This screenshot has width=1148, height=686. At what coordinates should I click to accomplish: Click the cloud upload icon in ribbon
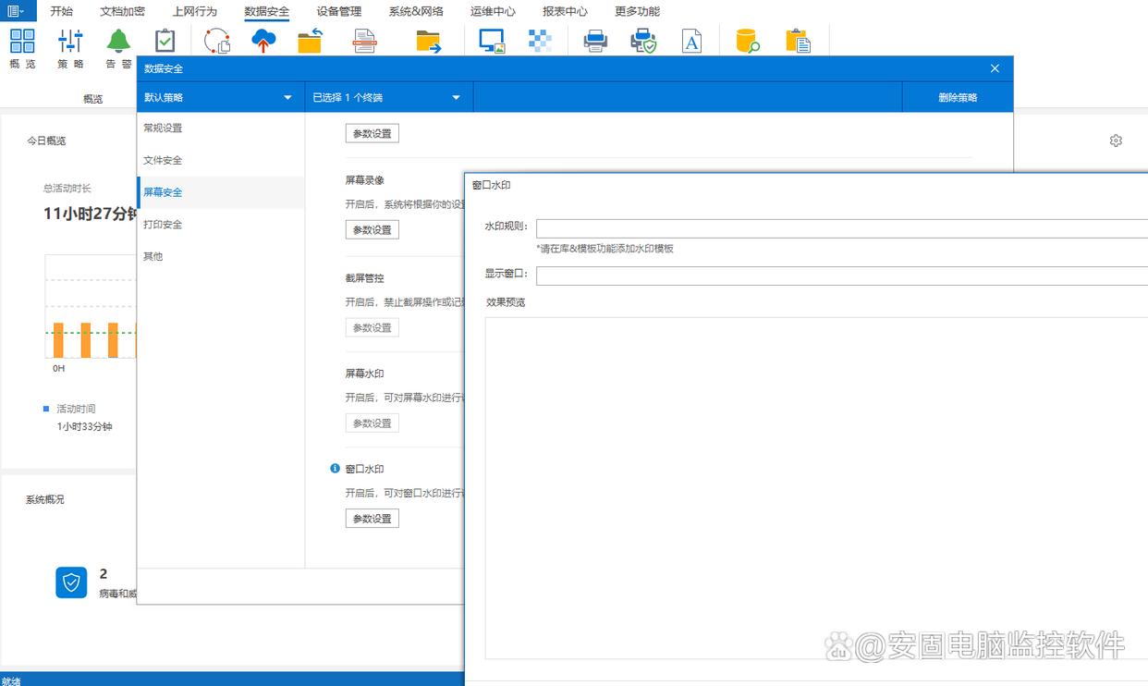[x=264, y=41]
